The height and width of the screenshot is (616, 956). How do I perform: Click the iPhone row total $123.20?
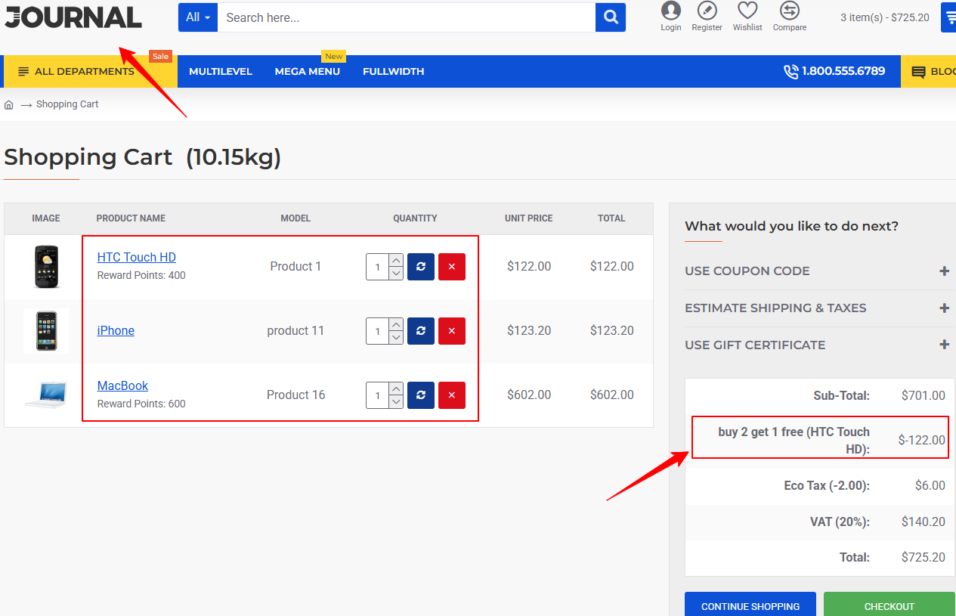tap(612, 331)
